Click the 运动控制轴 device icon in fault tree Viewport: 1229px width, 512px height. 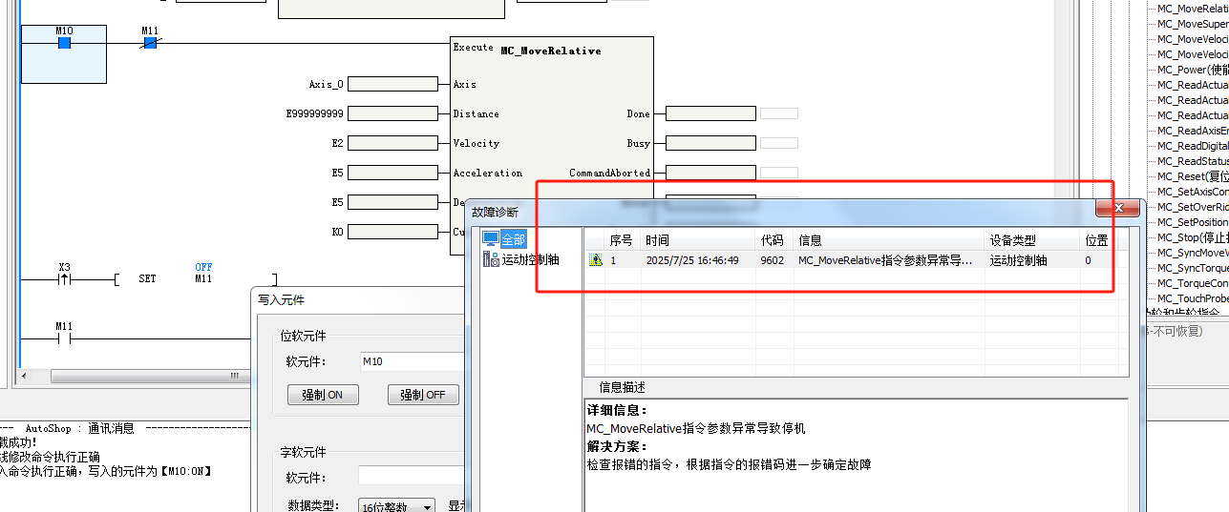click(x=491, y=259)
